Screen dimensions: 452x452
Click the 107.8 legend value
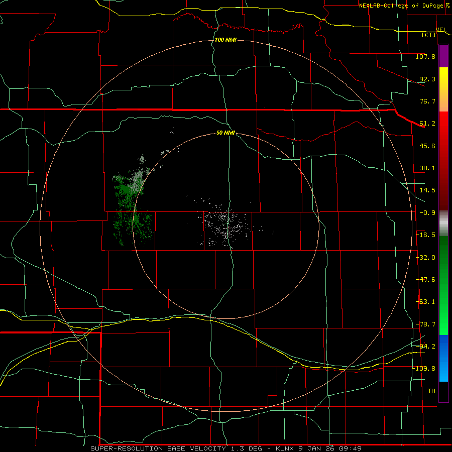point(425,56)
